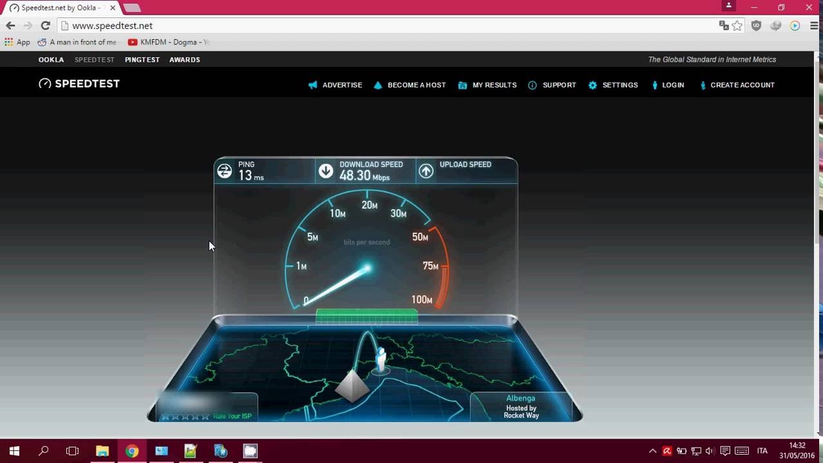
Task: Click the Rate Your ISP stars
Action: pyautogui.click(x=185, y=417)
